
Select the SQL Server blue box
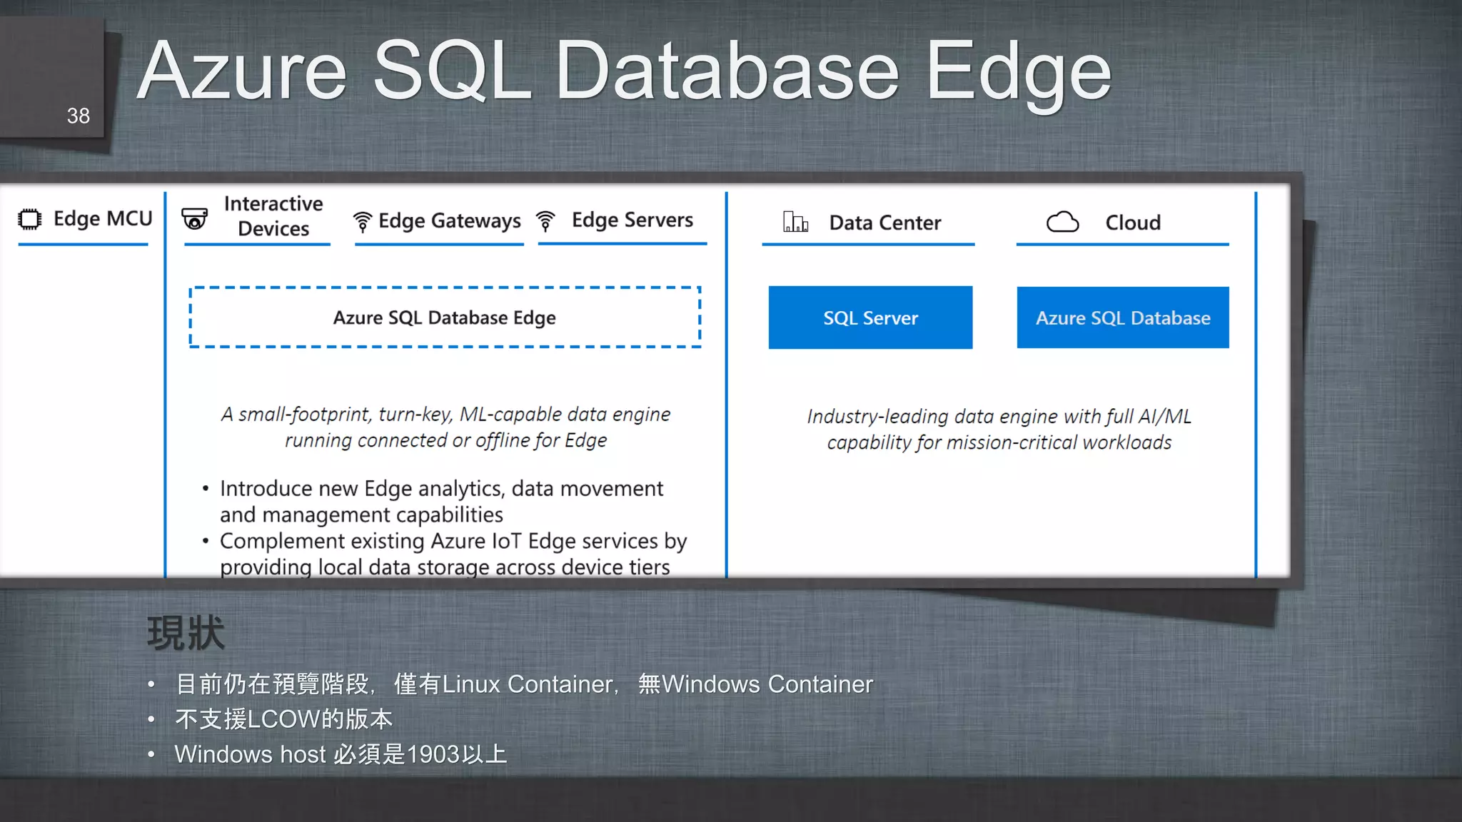870,318
